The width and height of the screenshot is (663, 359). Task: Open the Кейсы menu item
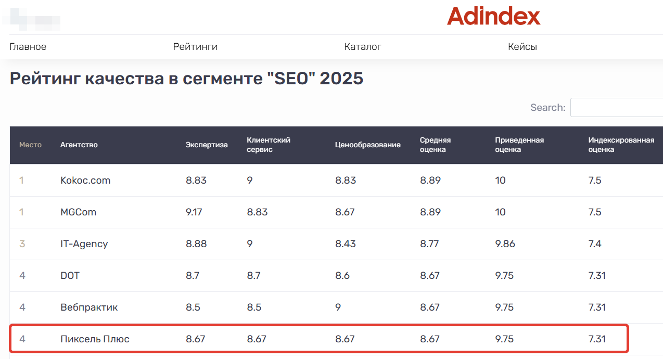pyautogui.click(x=522, y=47)
